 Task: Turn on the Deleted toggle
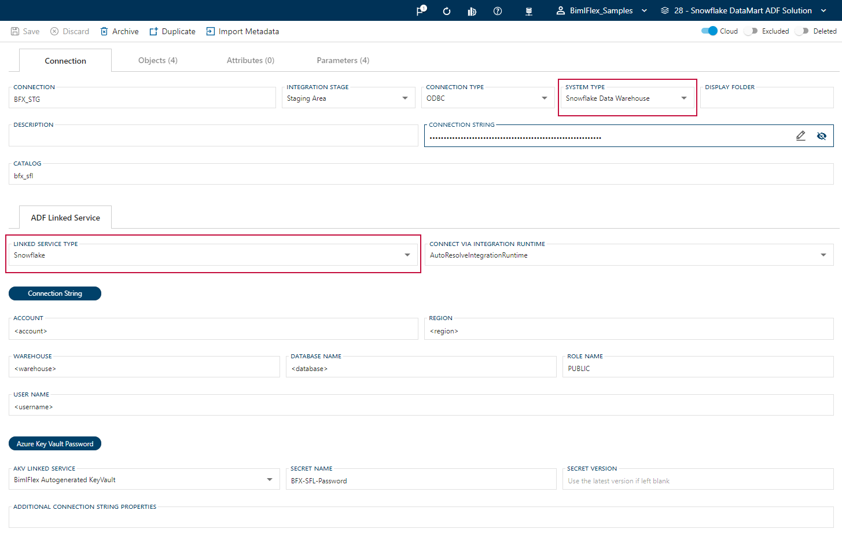tap(801, 31)
